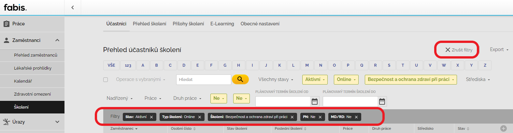Open calendar picker for plánovaný termín od
The image size is (513, 133).
coord(315,101)
